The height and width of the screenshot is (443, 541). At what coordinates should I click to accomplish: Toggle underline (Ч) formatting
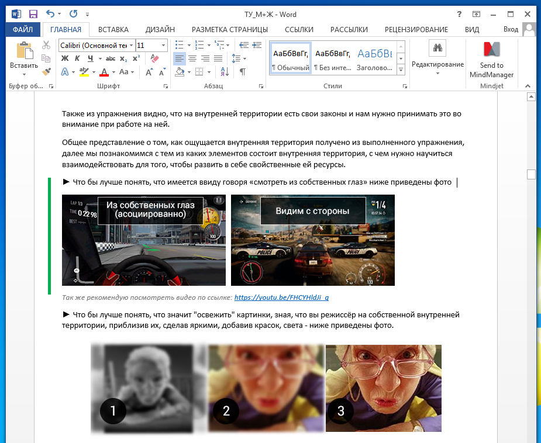(x=91, y=58)
